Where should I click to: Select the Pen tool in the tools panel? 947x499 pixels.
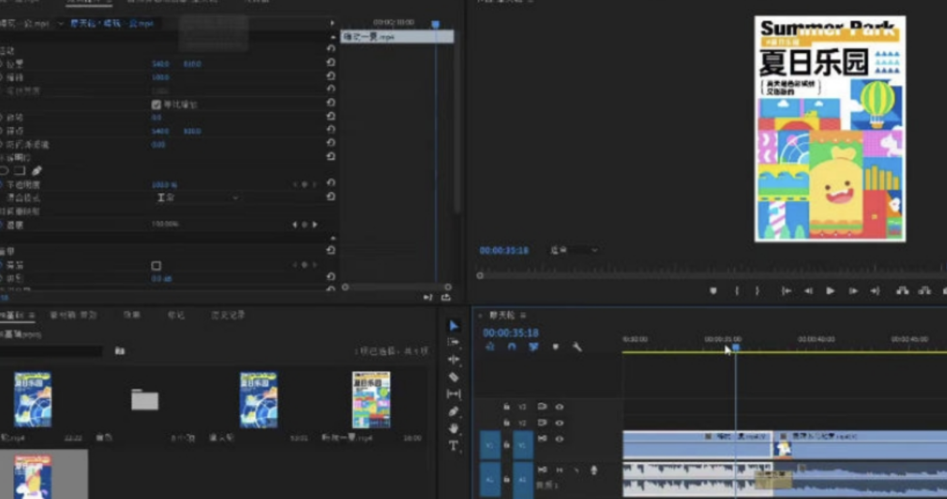[x=453, y=411]
